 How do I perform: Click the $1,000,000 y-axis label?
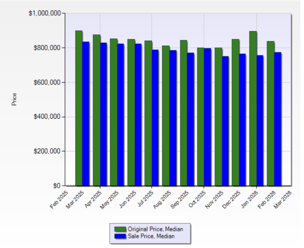tap(45, 13)
